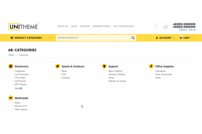Open the Shoes subcategory
202x134 pixels.
[x=111, y=78]
